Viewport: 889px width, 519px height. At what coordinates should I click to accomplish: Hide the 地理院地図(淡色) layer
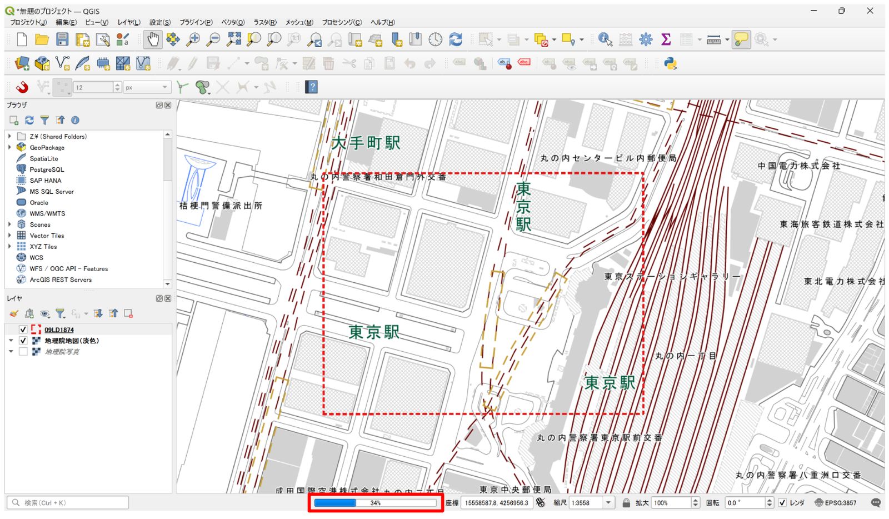coord(23,341)
